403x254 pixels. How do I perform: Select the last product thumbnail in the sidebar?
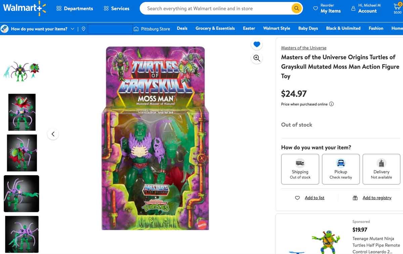coord(21,234)
